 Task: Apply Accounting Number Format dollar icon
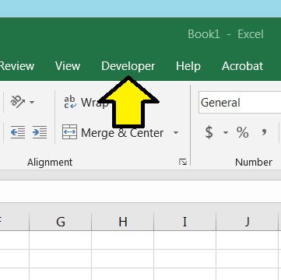pyautogui.click(x=209, y=132)
